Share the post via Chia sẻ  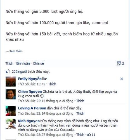[38, 63]
